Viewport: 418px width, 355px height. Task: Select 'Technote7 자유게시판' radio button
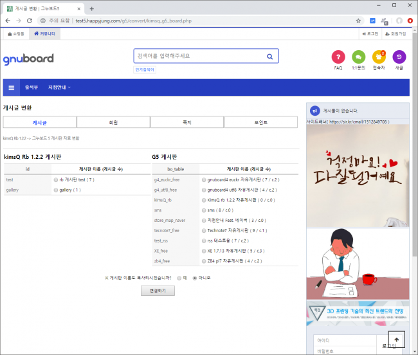coord(204,230)
